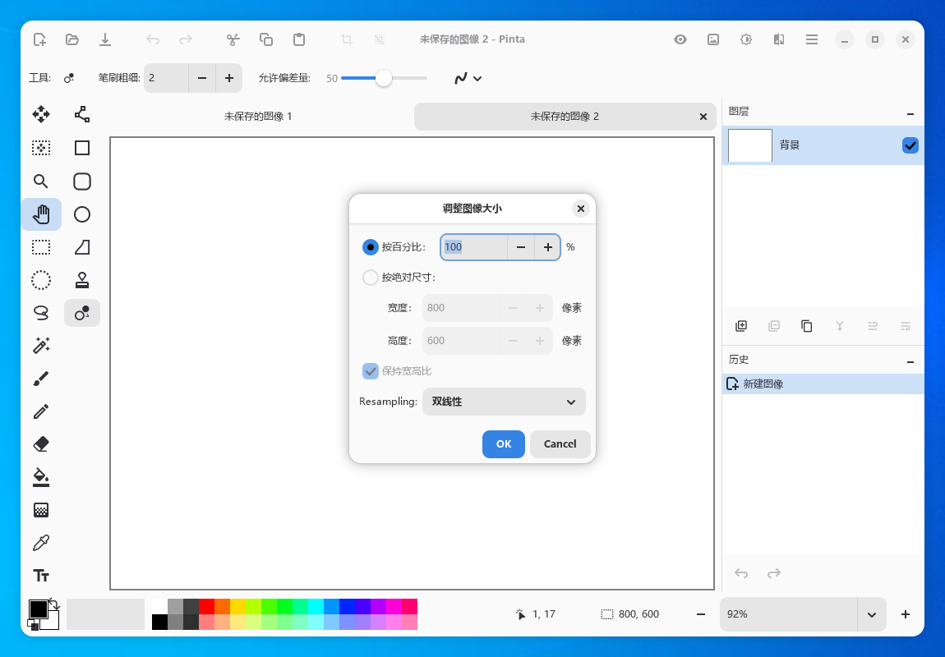Click the red color swatch in palette
945x657 pixels.
coord(206,606)
